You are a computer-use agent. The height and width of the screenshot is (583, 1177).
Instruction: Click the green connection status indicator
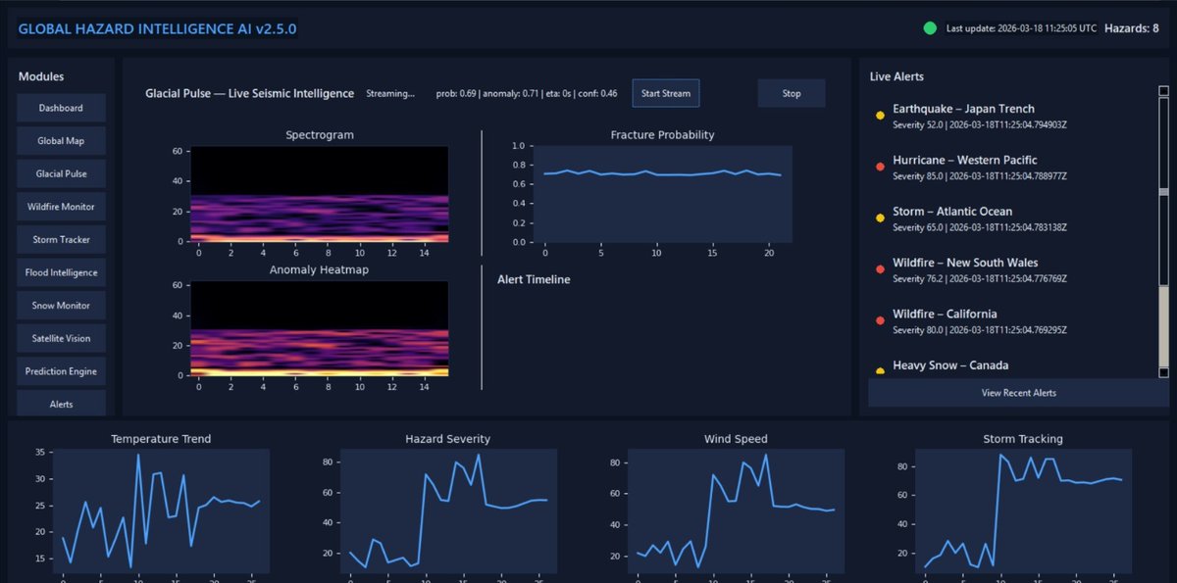pos(930,28)
